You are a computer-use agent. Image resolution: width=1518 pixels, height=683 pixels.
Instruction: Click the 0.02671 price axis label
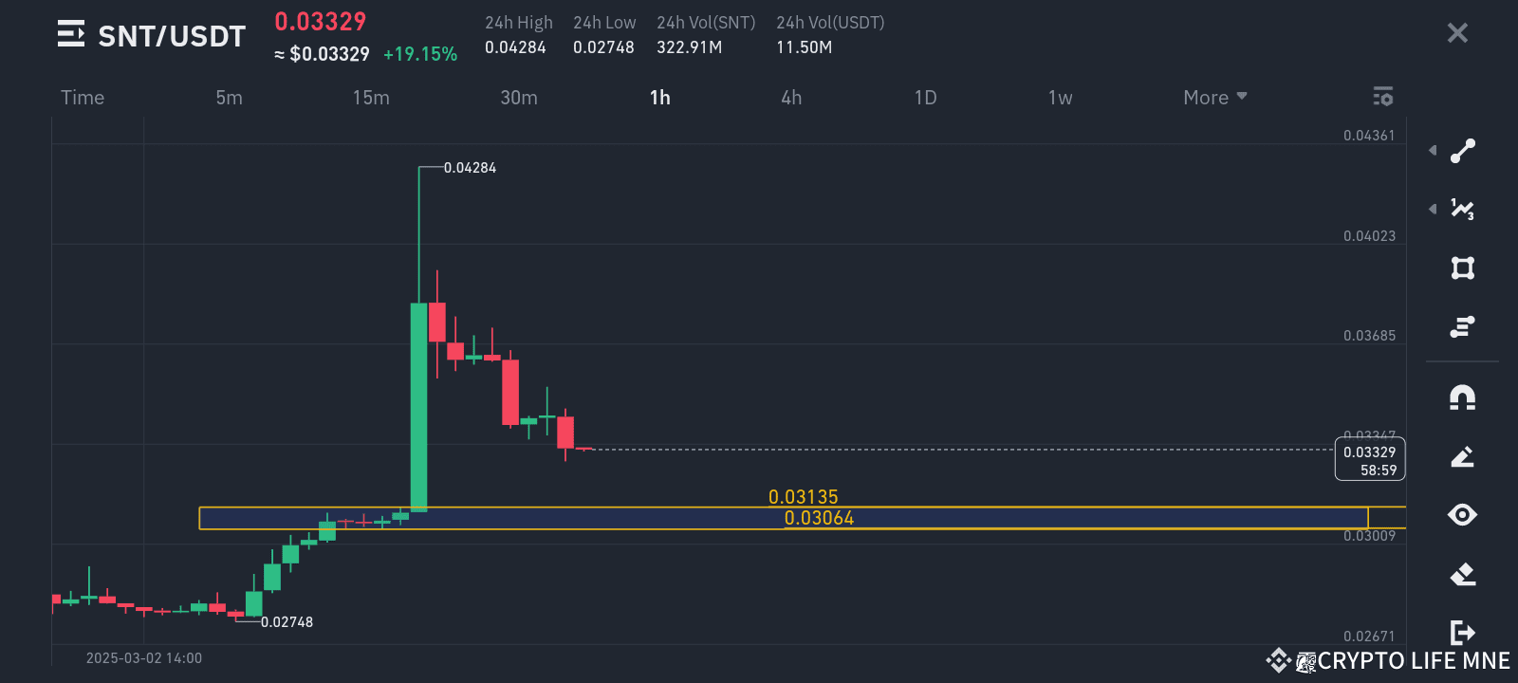point(1369,637)
